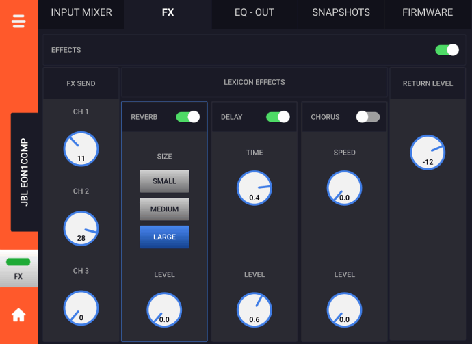
Task: Click the CH 3 FX send knob
Action: point(81,308)
